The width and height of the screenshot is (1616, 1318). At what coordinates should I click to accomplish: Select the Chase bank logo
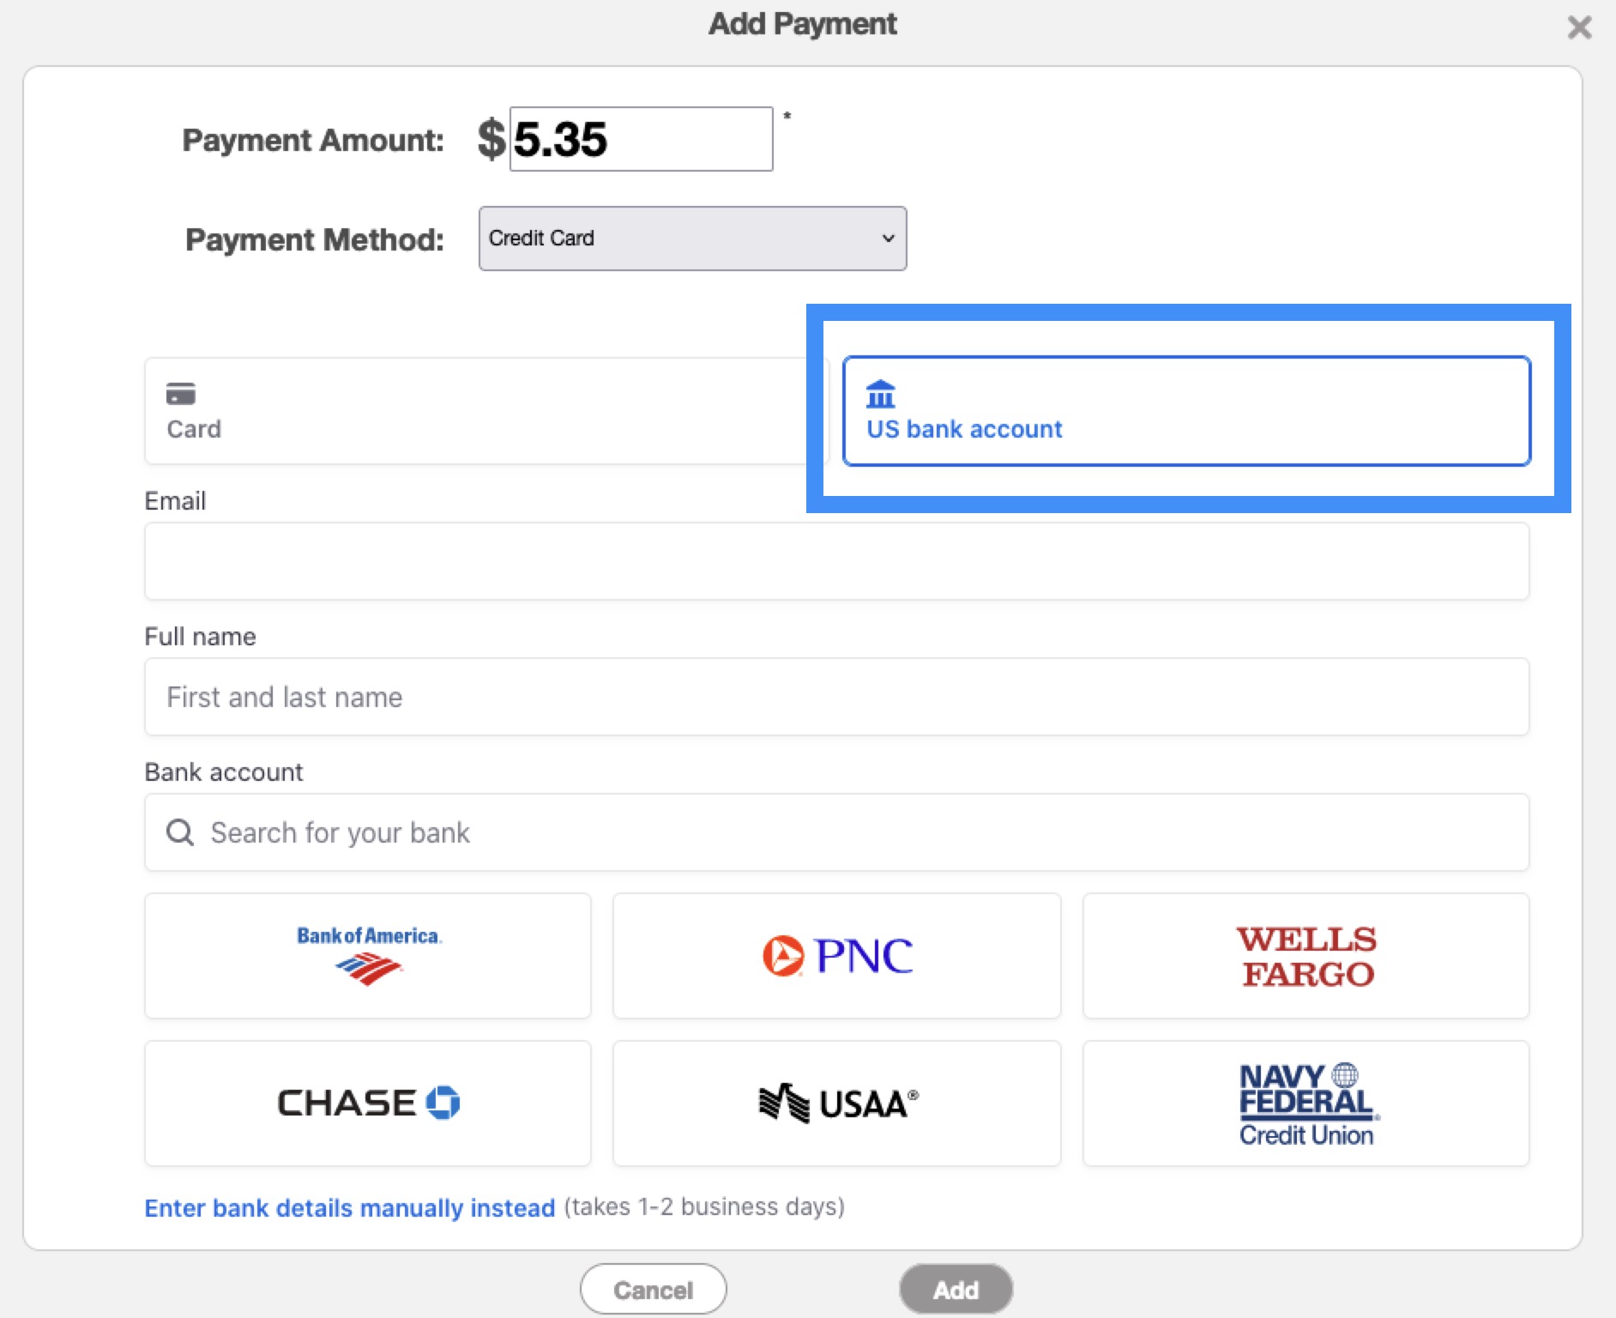368,1103
